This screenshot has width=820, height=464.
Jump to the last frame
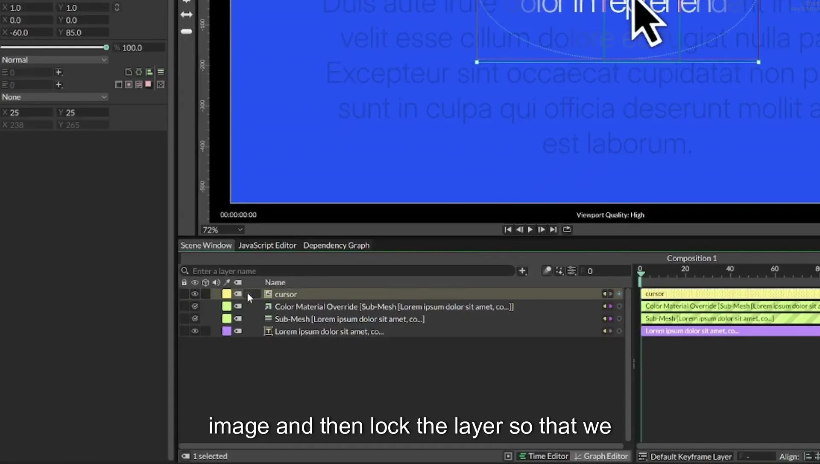(x=553, y=229)
